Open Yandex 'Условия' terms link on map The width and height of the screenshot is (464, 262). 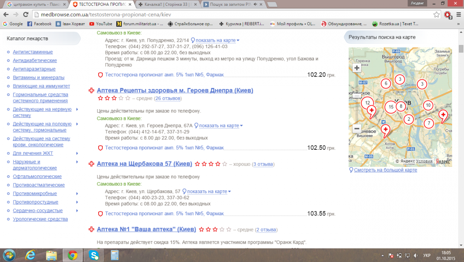(x=424, y=161)
